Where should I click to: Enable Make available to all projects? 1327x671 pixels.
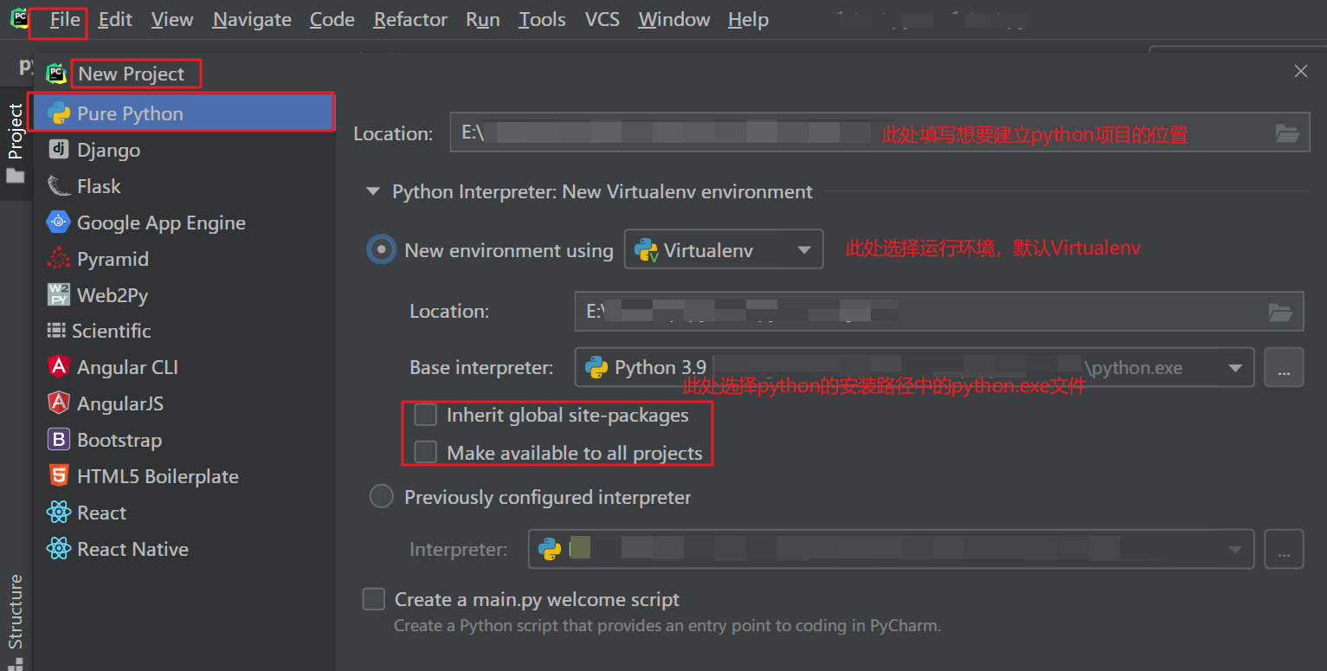[425, 452]
